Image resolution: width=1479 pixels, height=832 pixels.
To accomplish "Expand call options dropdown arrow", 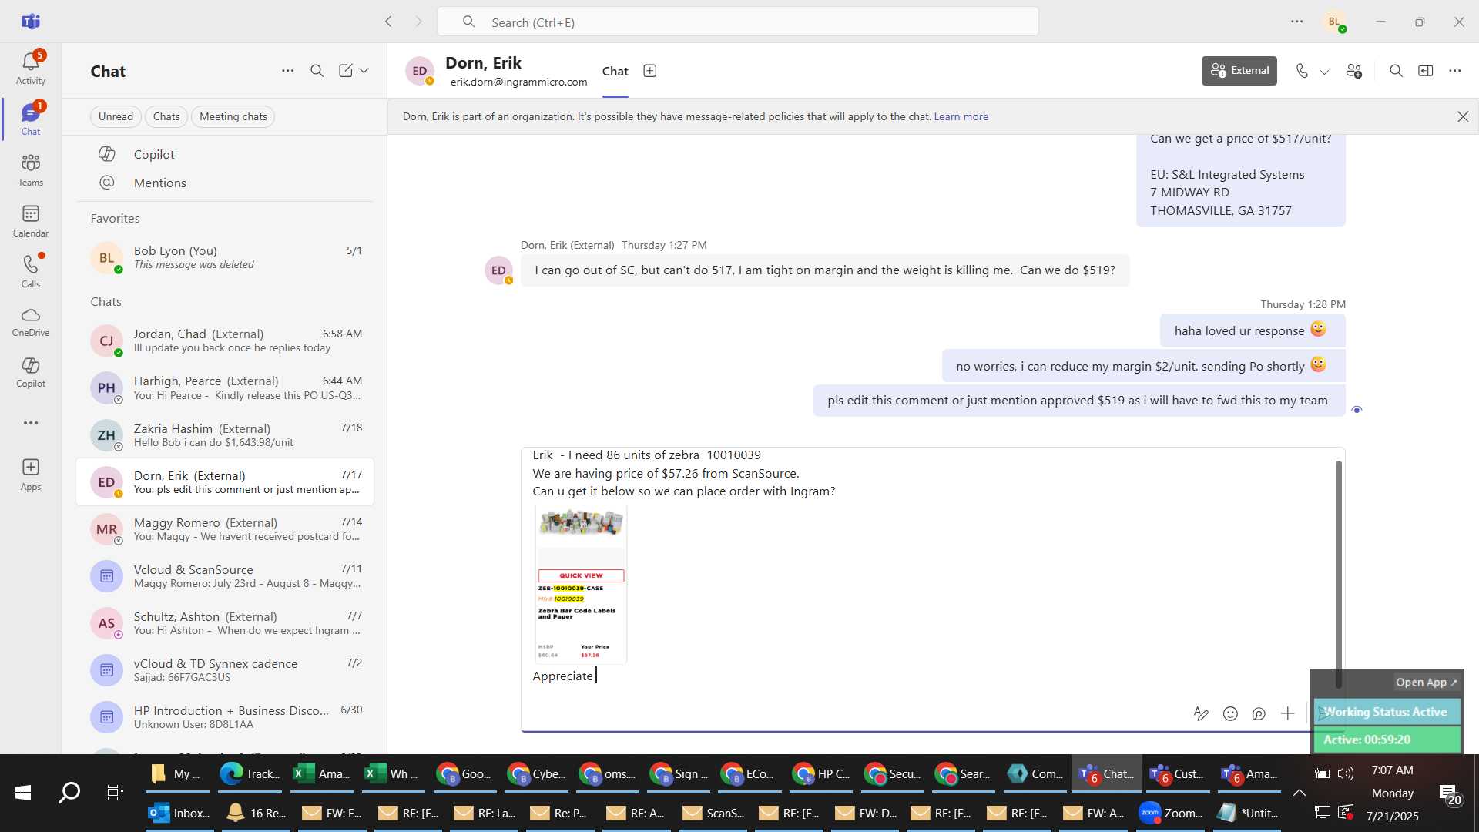I will pyautogui.click(x=1324, y=72).
